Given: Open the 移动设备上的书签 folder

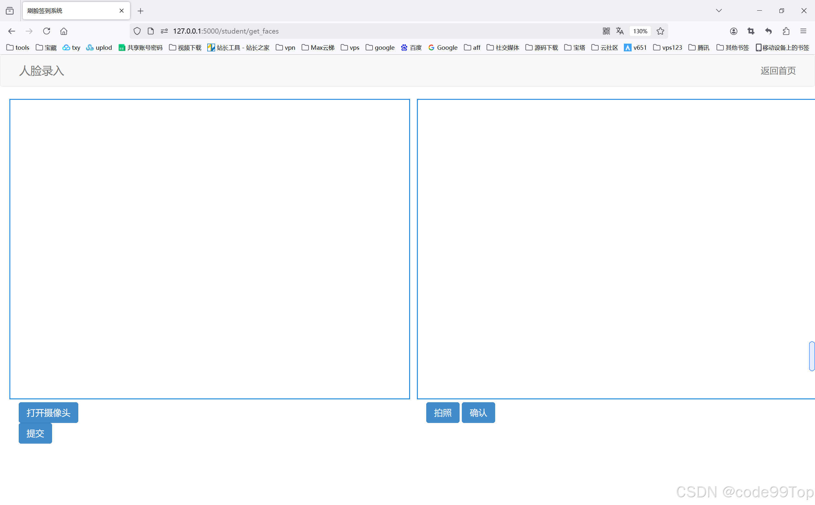Looking at the screenshot, I should tap(782, 47).
